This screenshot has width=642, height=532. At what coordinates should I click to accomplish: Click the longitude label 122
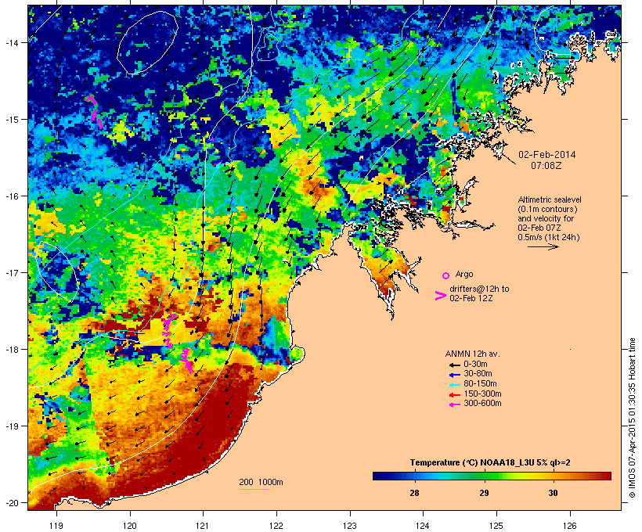click(x=276, y=526)
